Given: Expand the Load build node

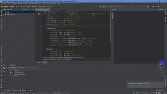Looking at the screenshot, I should pos(10,71).
